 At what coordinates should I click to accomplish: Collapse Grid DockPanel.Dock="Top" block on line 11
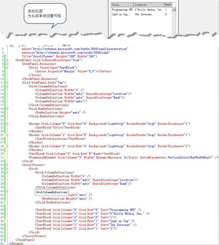point(7,83)
